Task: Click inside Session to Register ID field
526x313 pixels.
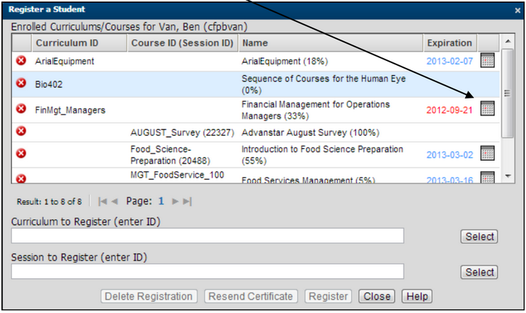Action: point(207,271)
